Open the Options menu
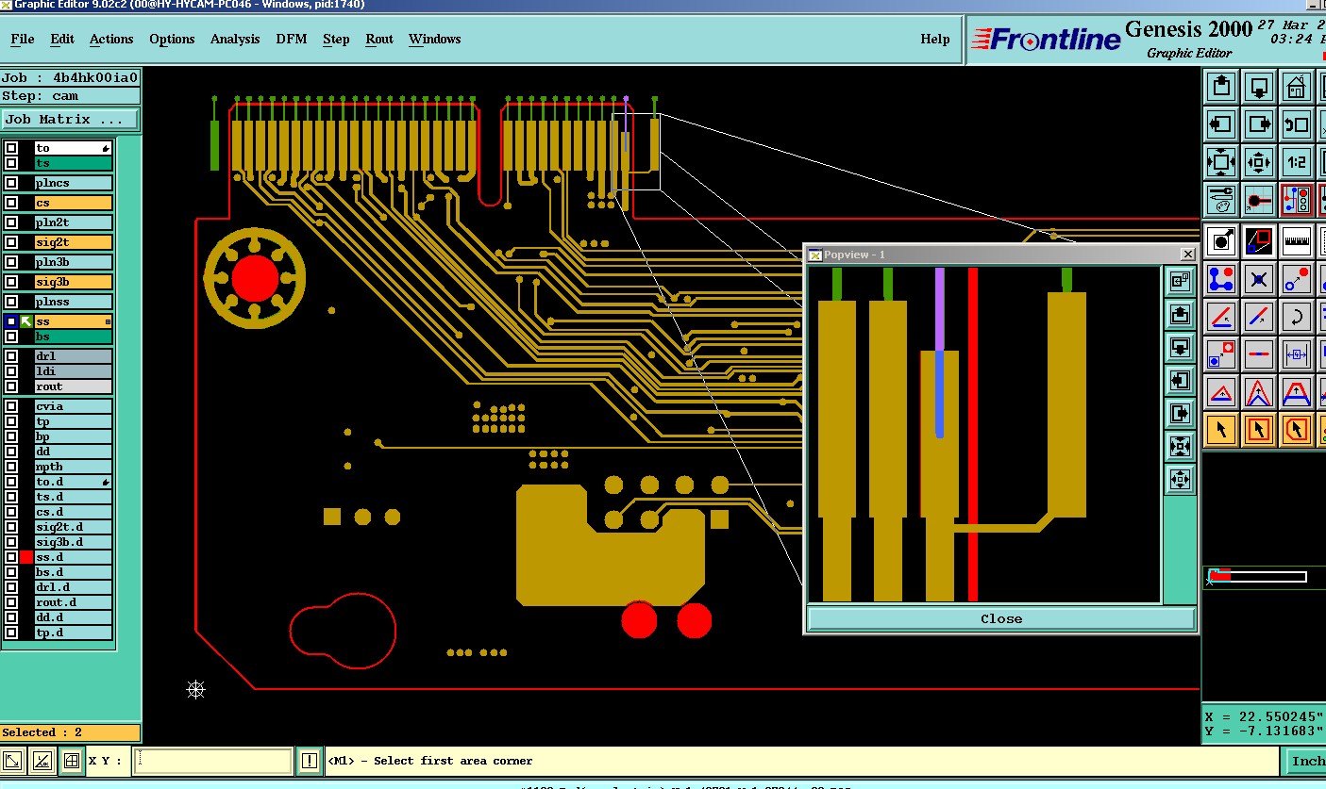The height and width of the screenshot is (789, 1326). [x=172, y=39]
